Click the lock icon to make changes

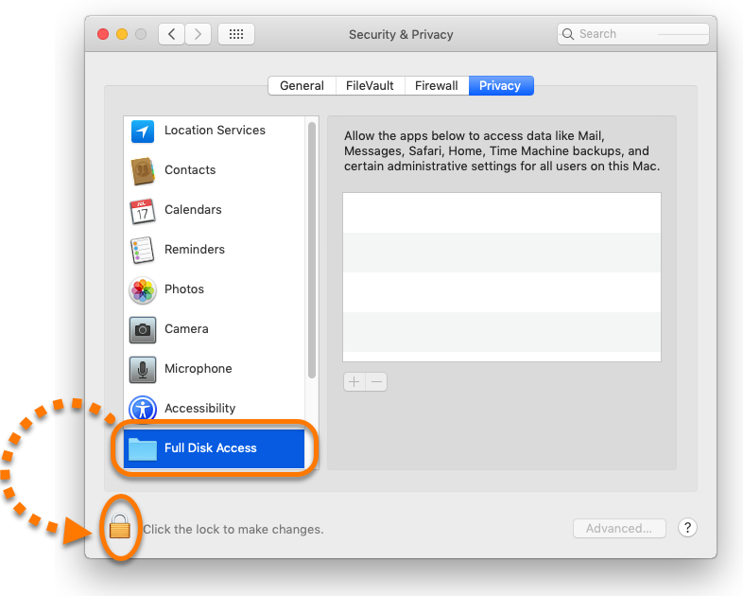(x=119, y=526)
